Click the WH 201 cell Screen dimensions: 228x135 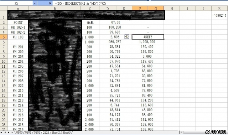[x=18, y=47]
